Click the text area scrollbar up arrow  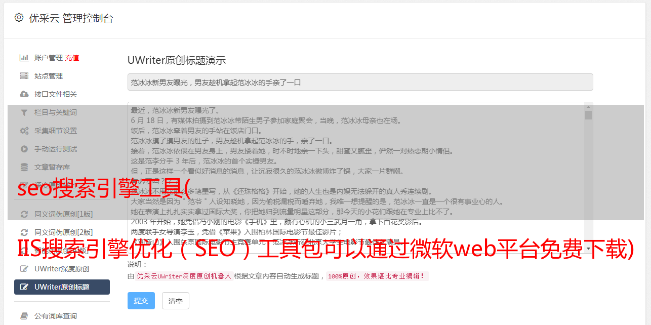[x=588, y=107]
